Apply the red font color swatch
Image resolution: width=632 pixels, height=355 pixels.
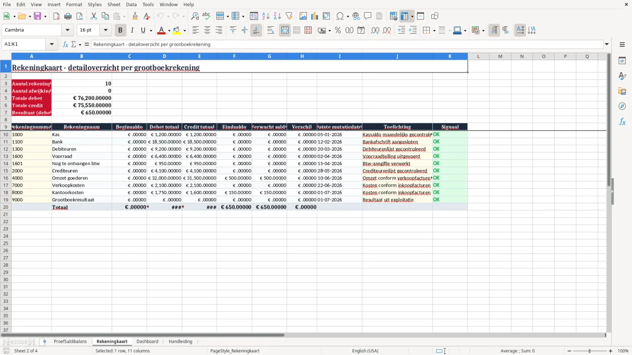coord(162,31)
